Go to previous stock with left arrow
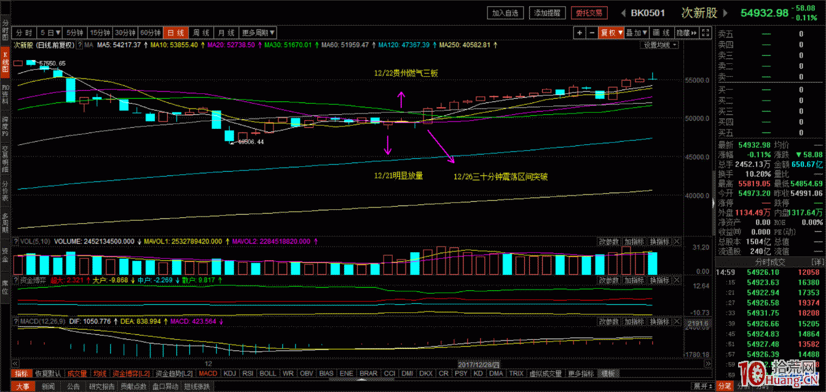The height and width of the screenshot is (392, 826). [x=623, y=13]
